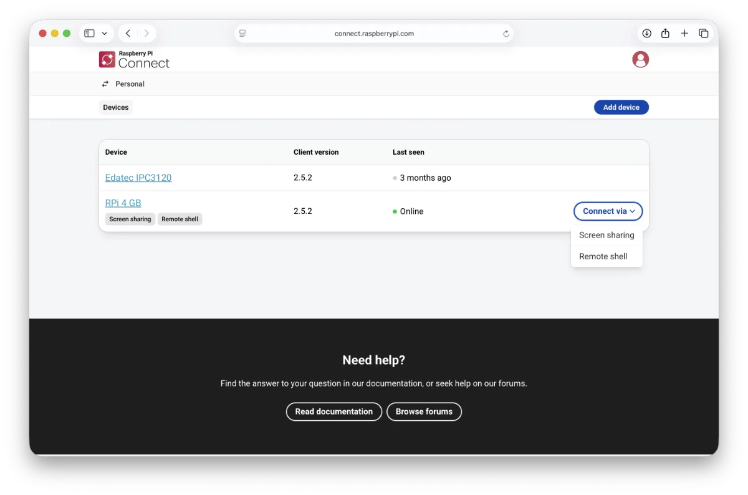The height and width of the screenshot is (495, 748).
Task: Click the reader view icon in address bar
Action: (x=242, y=34)
